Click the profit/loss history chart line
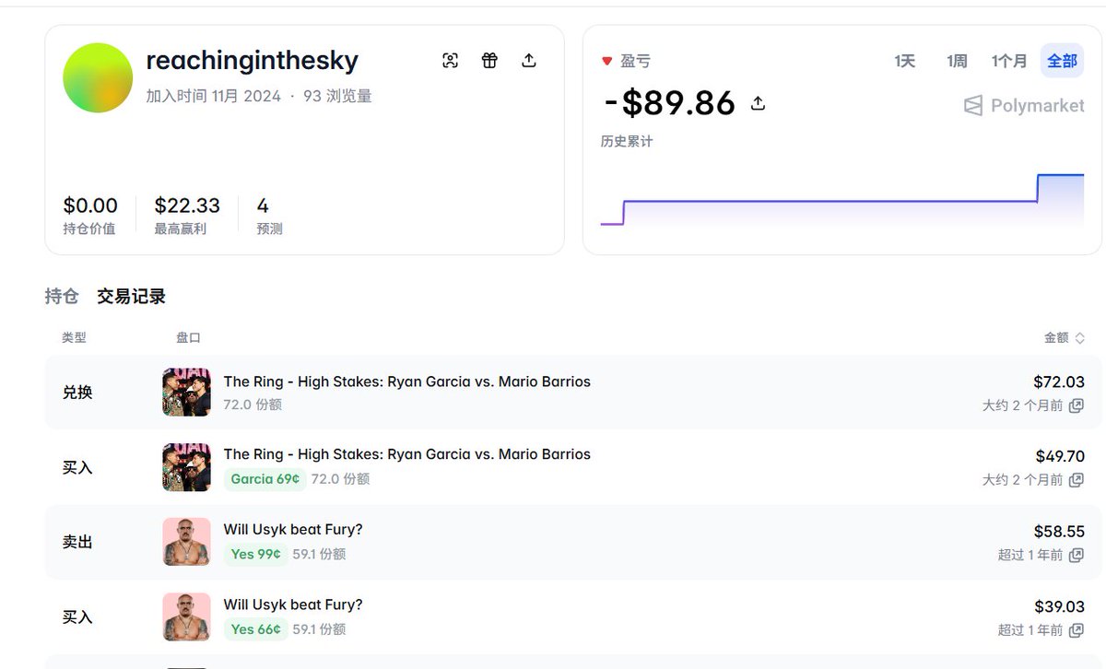This screenshot has width=1106, height=669. [x=829, y=201]
